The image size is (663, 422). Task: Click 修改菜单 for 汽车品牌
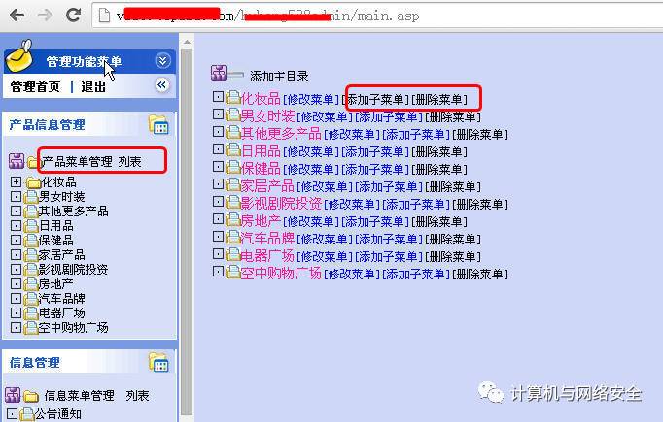tap(325, 240)
